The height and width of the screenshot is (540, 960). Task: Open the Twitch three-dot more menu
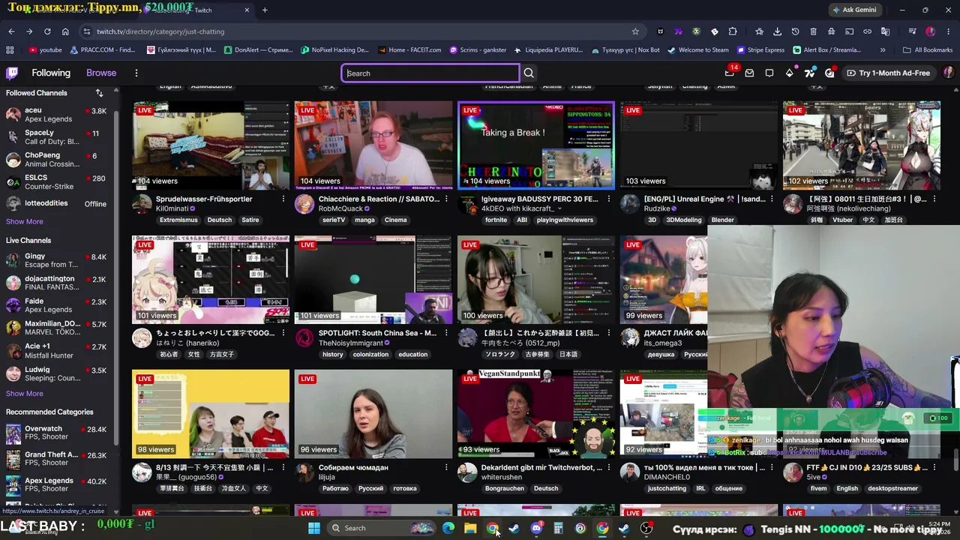coord(136,73)
